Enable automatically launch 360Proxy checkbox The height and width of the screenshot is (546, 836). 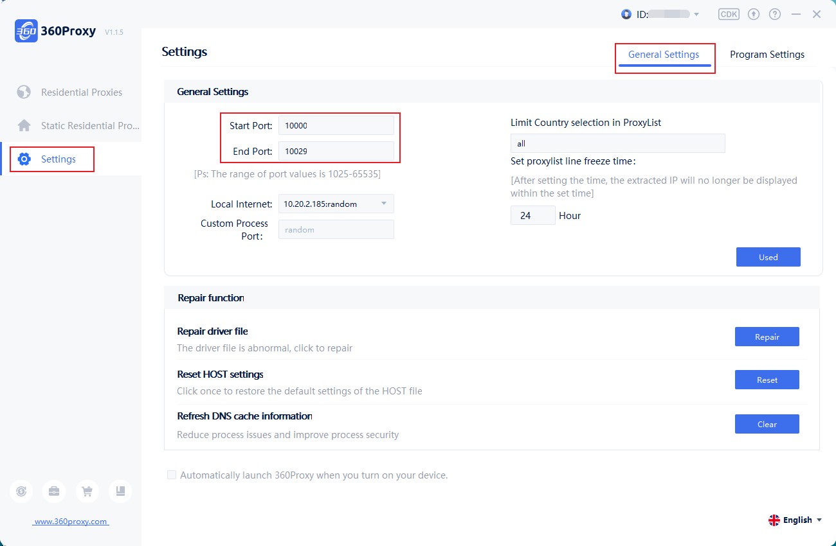172,475
